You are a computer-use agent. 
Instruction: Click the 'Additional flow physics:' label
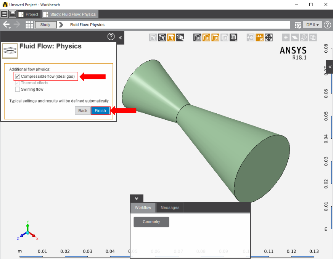30,69
